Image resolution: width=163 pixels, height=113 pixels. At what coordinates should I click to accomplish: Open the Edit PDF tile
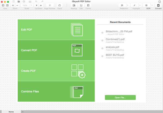coord(56,30)
